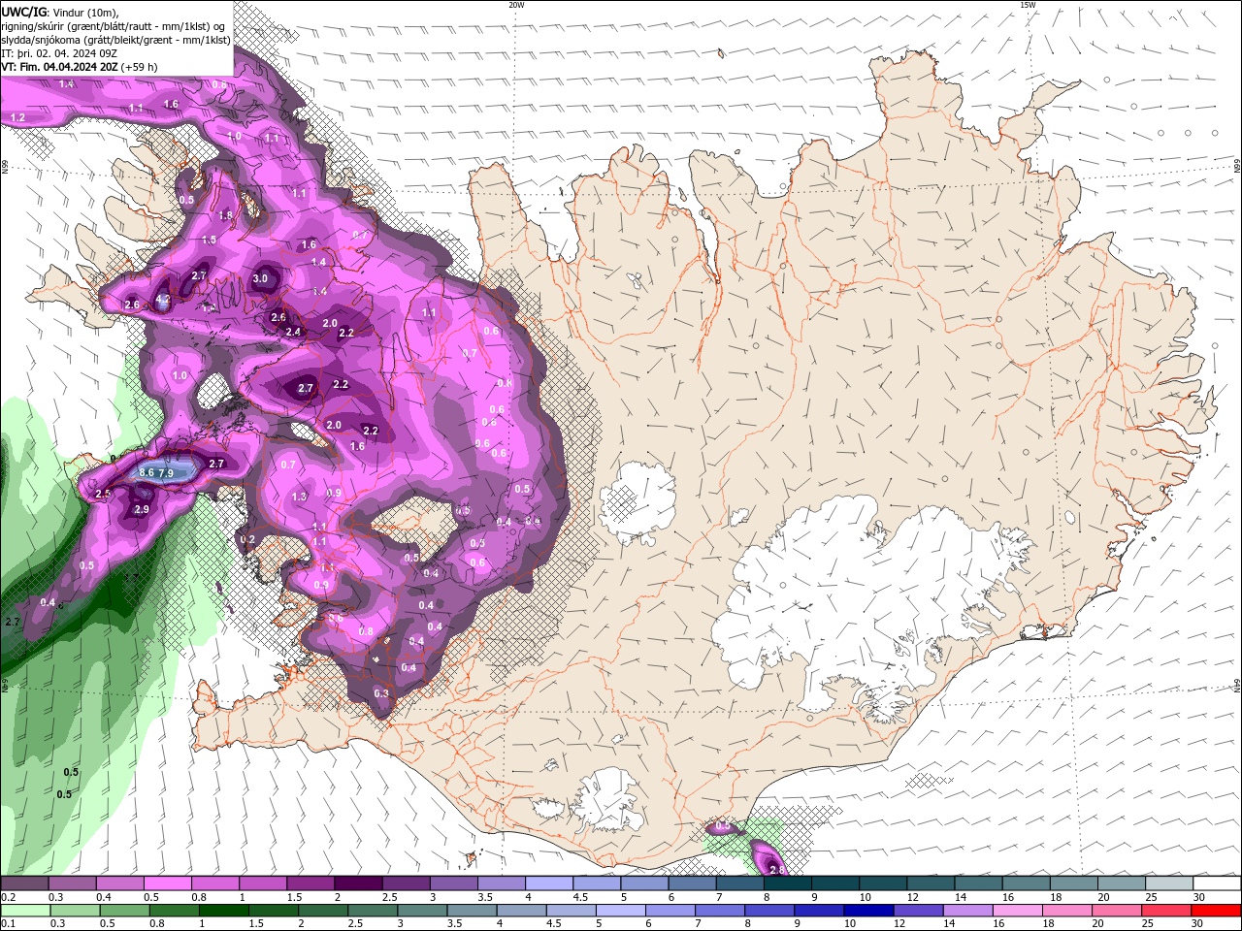Image resolution: width=1242 pixels, height=931 pixels.
Task: Click the '0.2' label in the upper legend row
Action: tap(9, 897)
